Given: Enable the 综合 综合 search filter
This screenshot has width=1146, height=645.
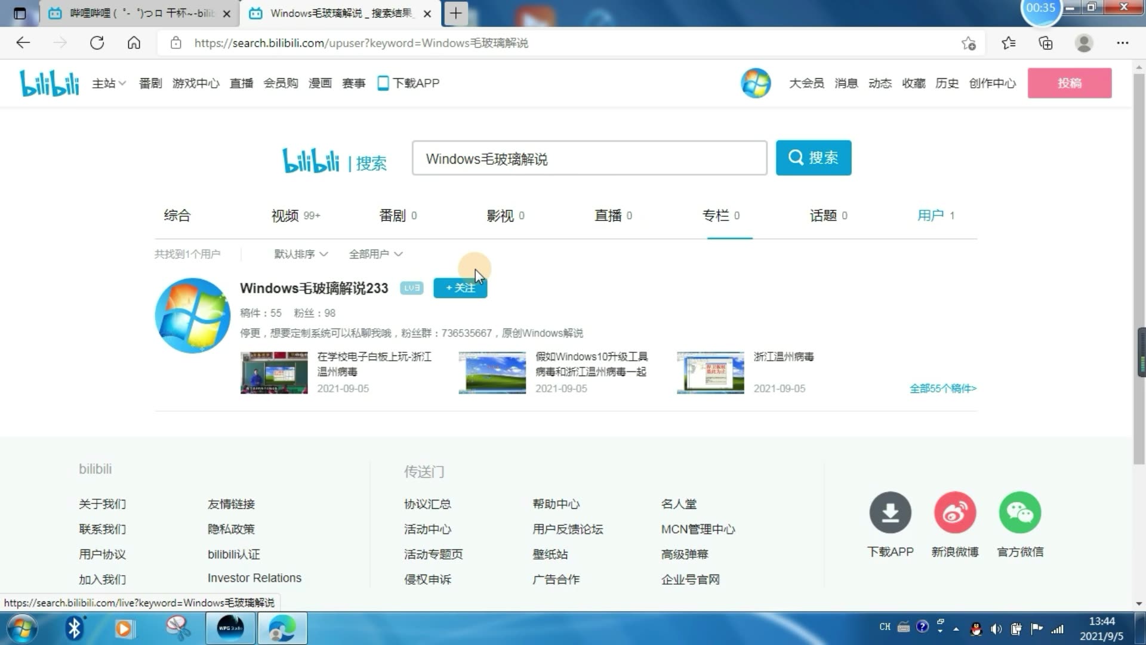Looking at the screenshot, I should [177, 214].
